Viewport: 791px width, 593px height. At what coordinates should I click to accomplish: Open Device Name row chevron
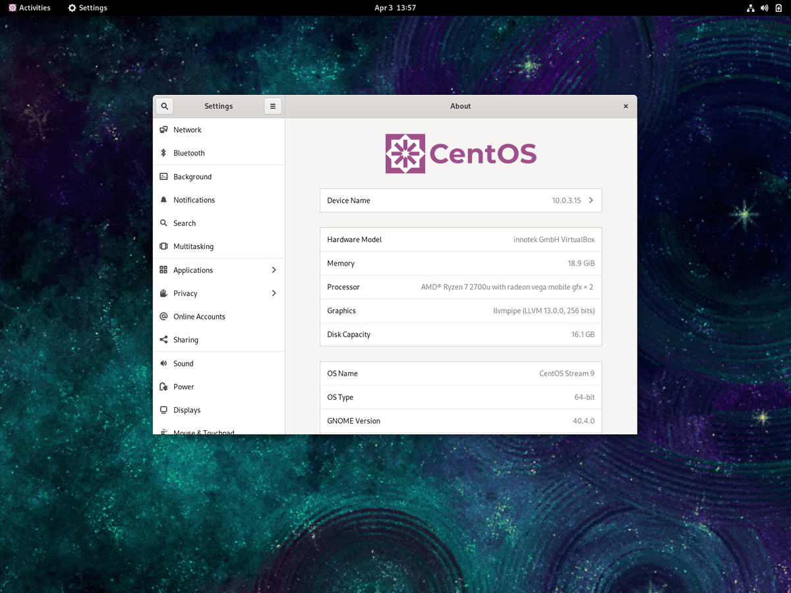click(591, 200)
